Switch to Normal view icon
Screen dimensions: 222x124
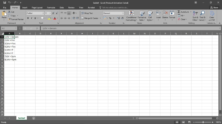[x=177, y=122]
